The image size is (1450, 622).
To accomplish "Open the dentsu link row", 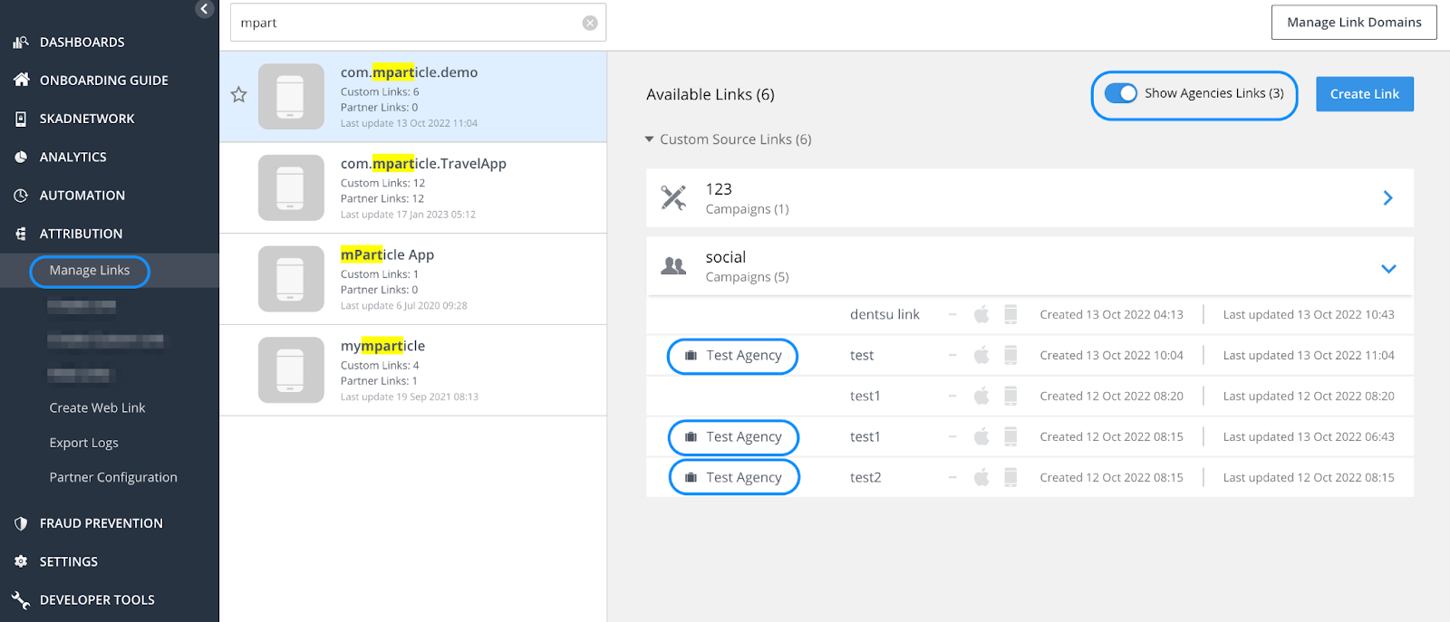I will pos(884,314).
